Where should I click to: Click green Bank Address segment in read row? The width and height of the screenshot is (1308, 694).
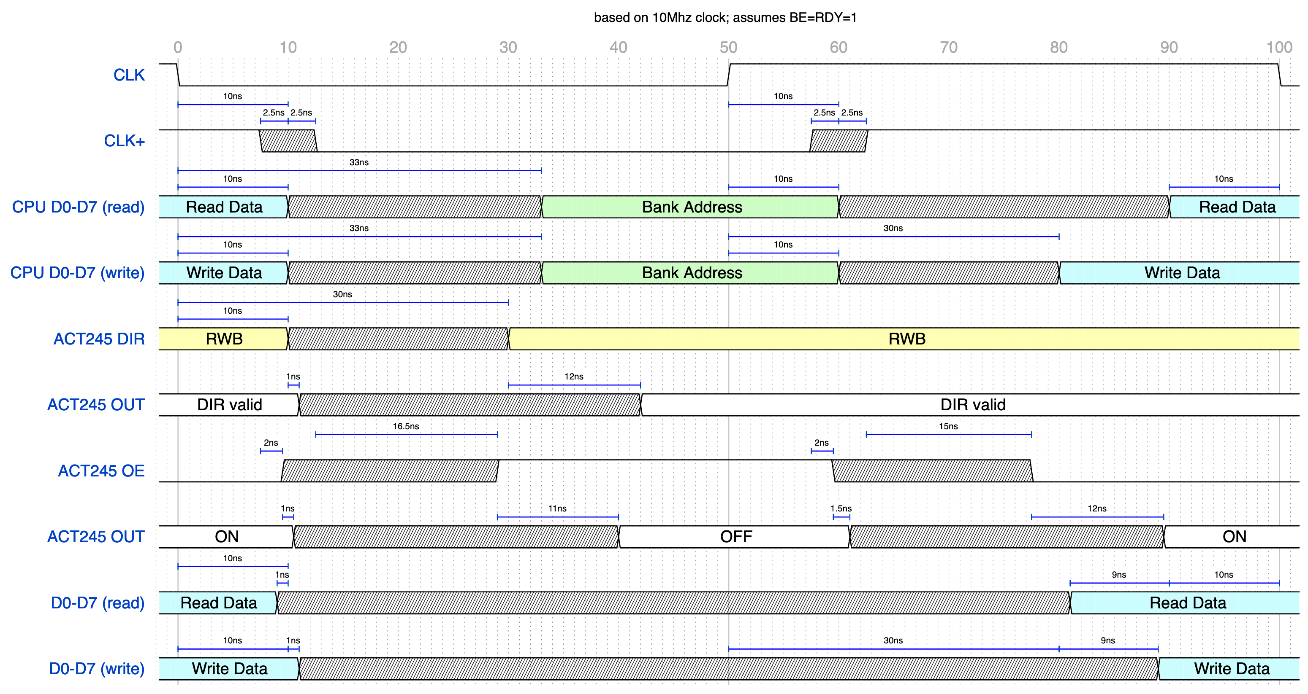691,207
